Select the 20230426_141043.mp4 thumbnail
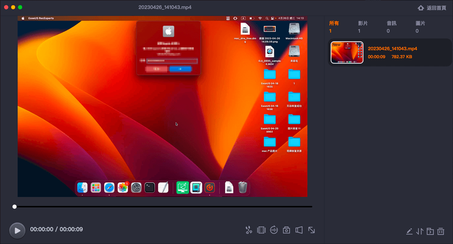The width and height of the screenshot is (453, 244). point(347,53)
